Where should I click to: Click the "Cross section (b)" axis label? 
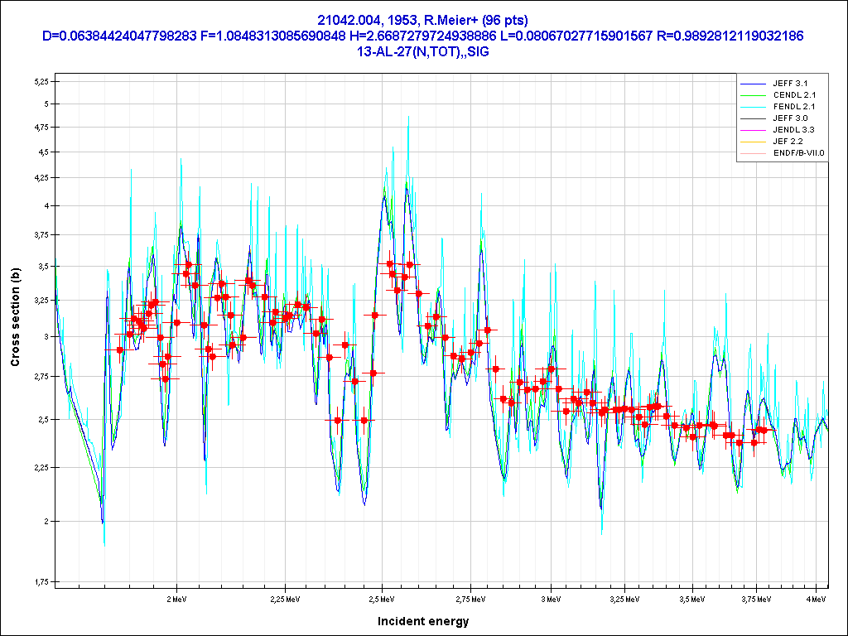(15, 317)
